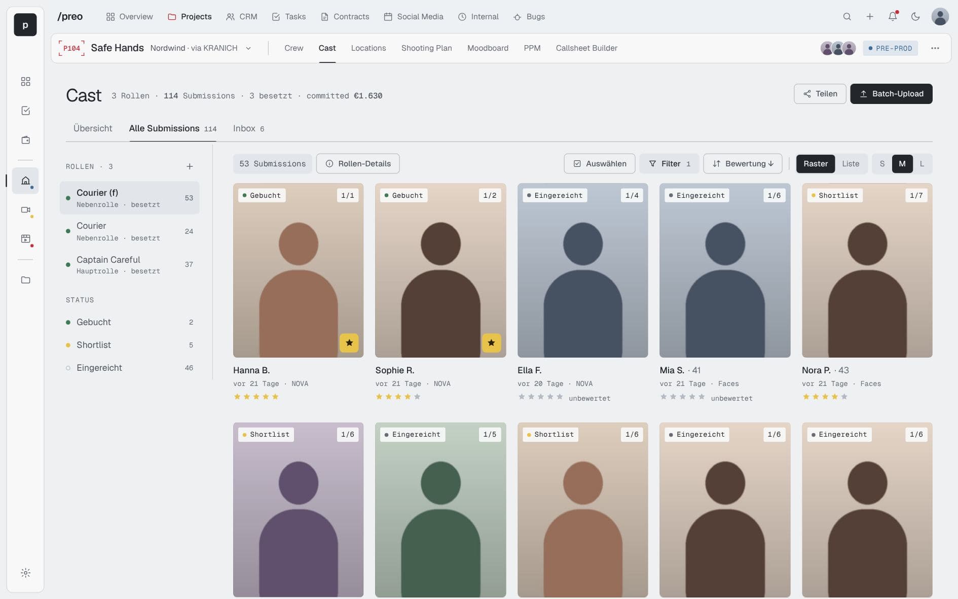This screenshot has height=599, width=958.
Task: Switch to the Crew tab
Action: (294, 48)
